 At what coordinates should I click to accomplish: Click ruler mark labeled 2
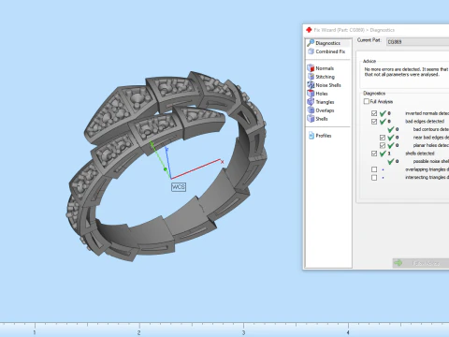[x=138, y=333]
